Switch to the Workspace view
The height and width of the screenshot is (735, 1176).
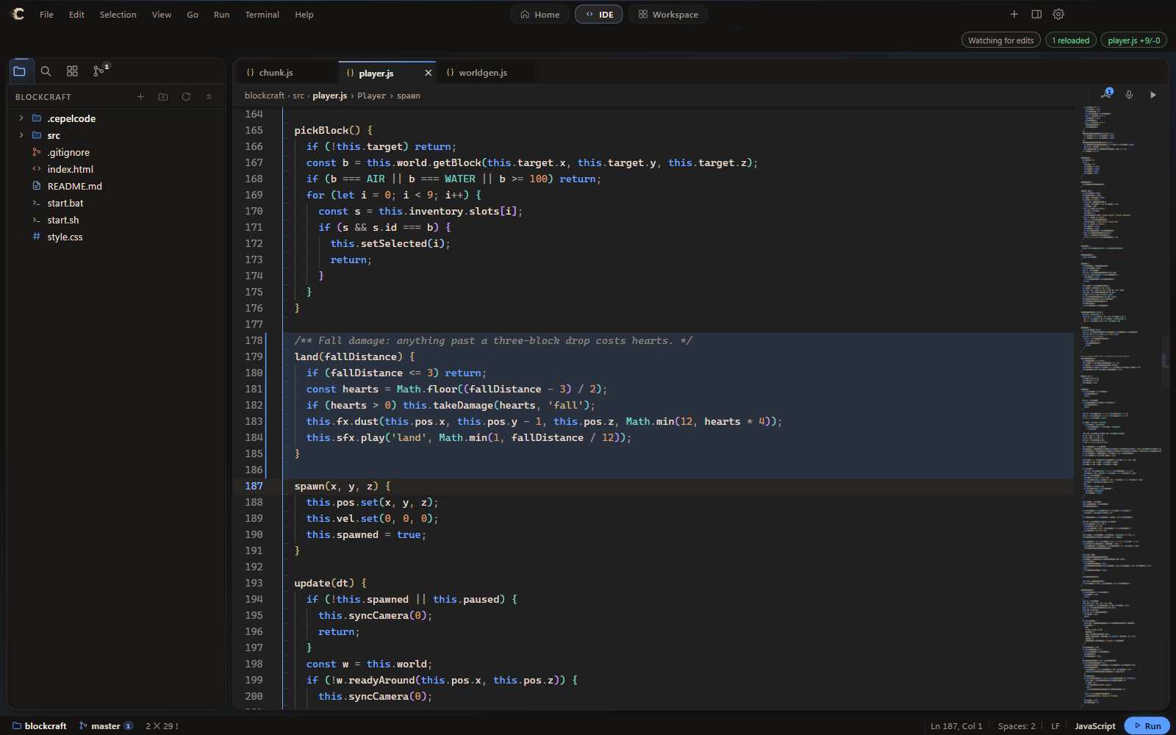(x=668, y=14)
